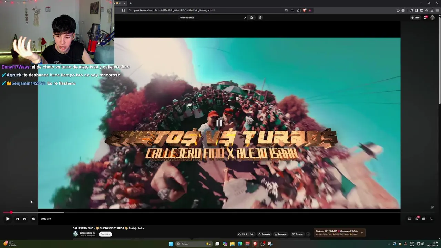The height and width of the screenshot is (248, 441).
Task: Open the three-dot more actions menu
Action: coord(308,234)
